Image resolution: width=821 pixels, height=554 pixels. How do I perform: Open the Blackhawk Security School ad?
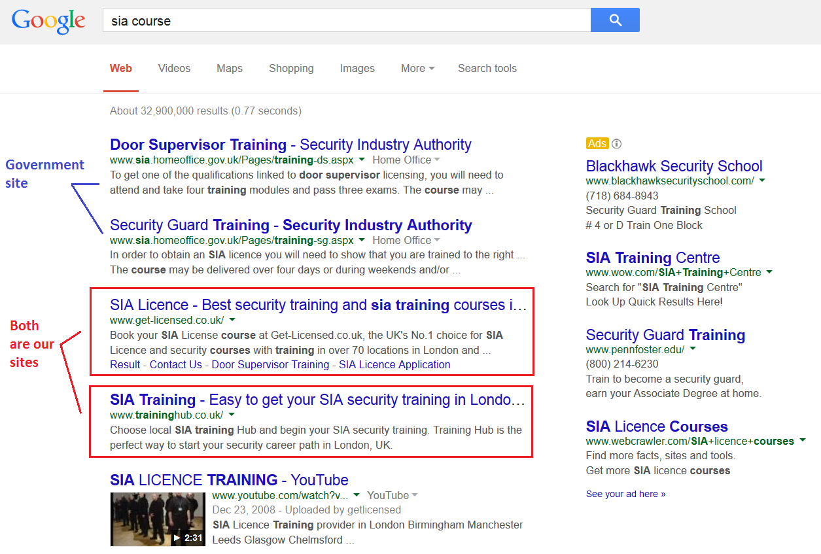(674, 166)
